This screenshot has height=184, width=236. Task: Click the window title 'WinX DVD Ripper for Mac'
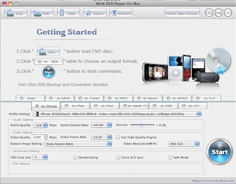(x=118, y=3)
